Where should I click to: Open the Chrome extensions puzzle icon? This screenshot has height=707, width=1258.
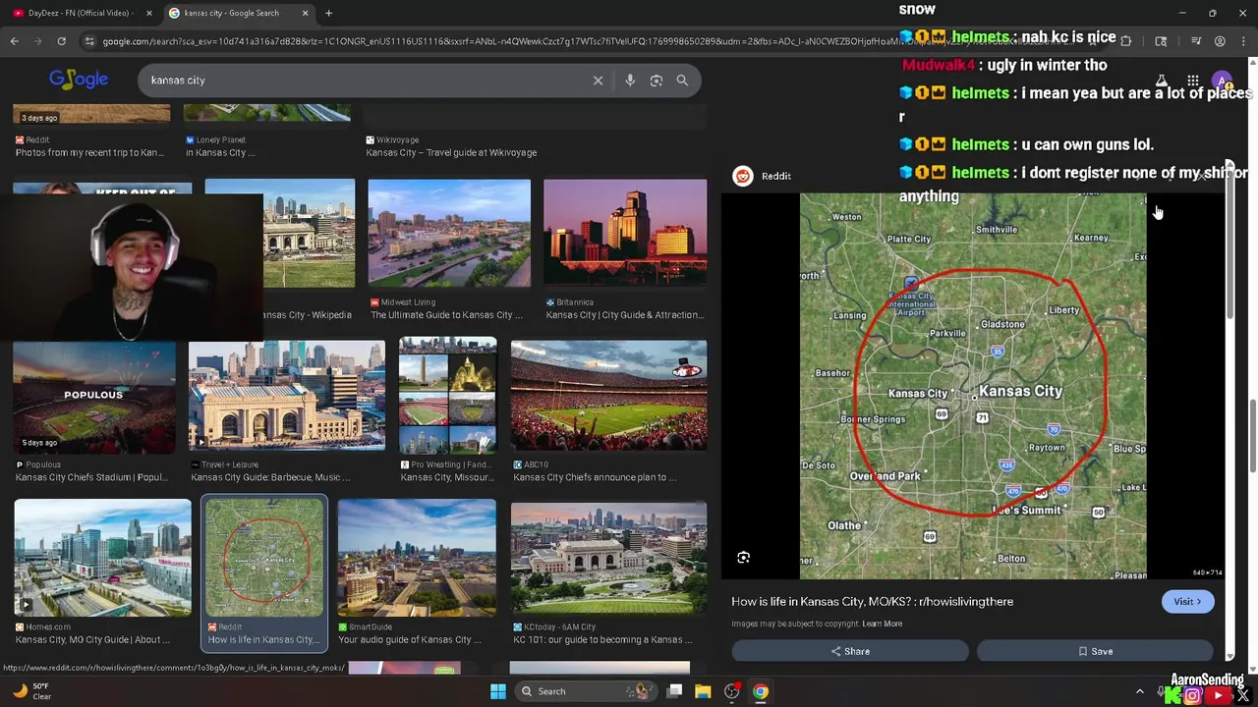tap(1126, 41)
